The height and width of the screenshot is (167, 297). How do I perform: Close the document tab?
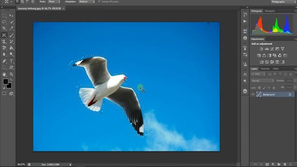pos(64,8)
